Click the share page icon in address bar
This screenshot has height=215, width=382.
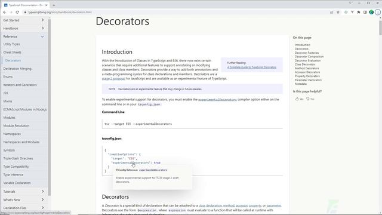332,12
